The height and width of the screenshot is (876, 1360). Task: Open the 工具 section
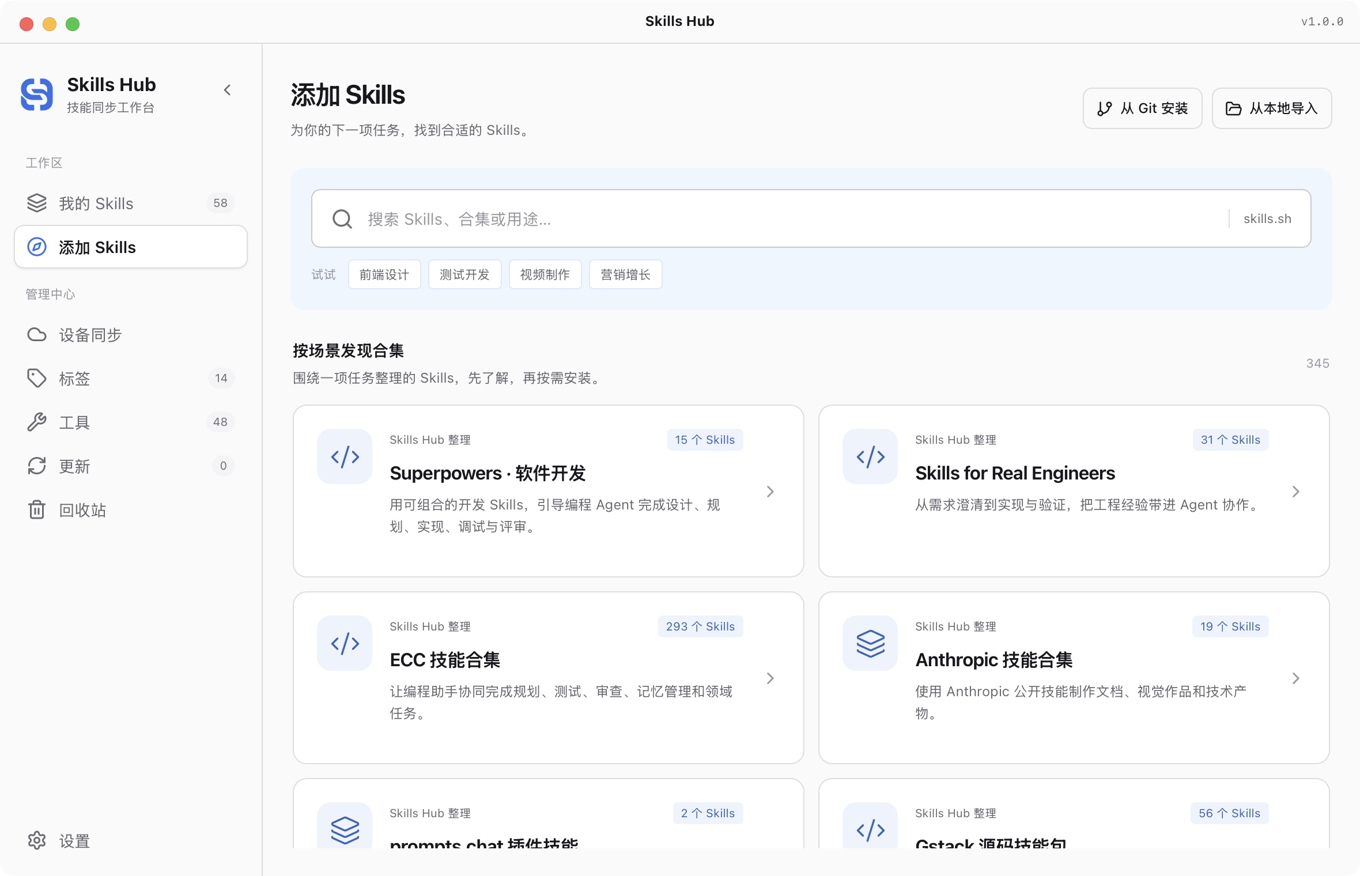tap(131, 422)
